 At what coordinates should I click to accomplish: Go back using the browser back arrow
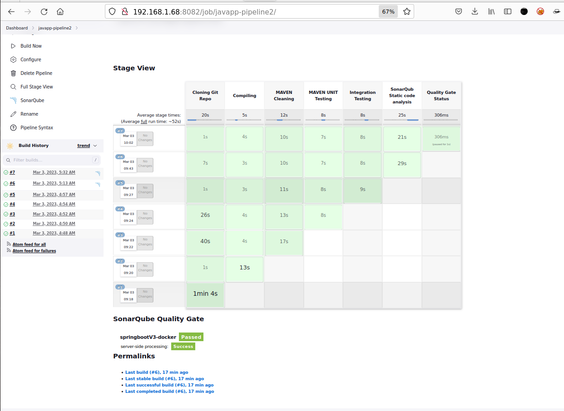(x=11, y=12)
